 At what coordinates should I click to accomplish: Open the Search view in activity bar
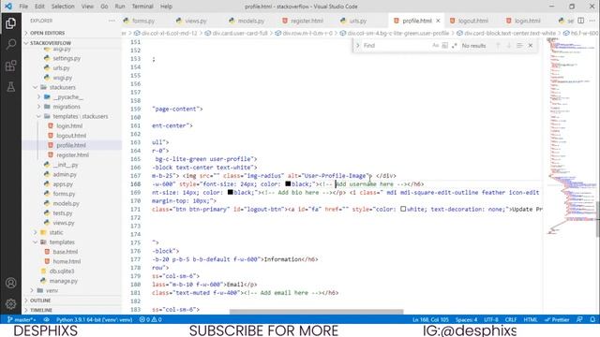(x=10, y=44)
